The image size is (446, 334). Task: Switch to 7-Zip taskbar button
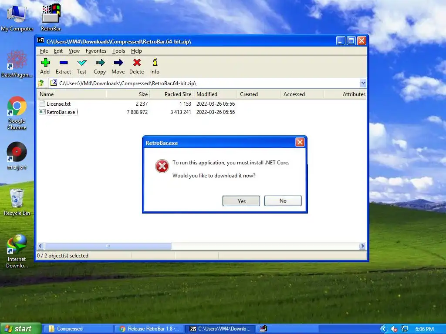(220, 329)
